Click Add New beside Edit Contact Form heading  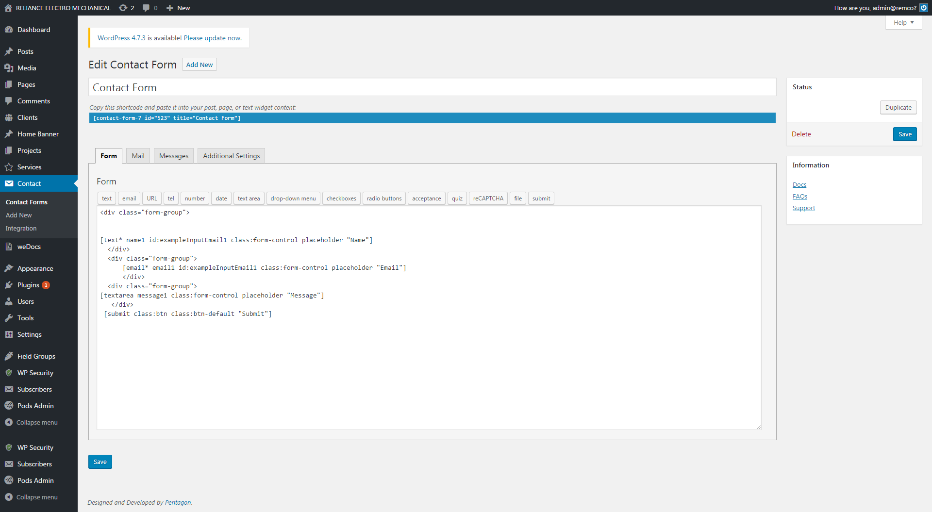point(200,65)
